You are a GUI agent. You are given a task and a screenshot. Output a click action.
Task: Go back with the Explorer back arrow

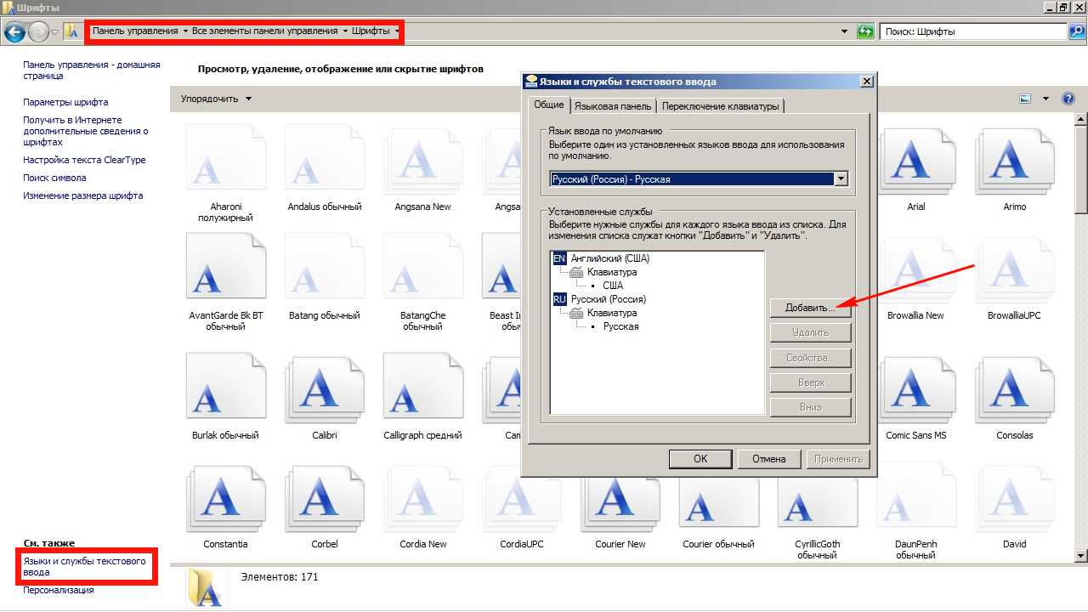[14, 31]
